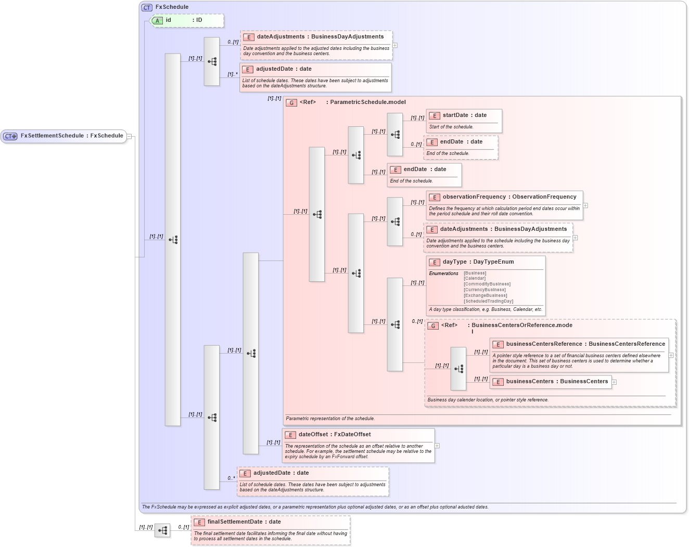The width and height of the screenshot is (689, 547).
Task: Expand businessCentersReference with its plus icon
Action: [671, 355]
